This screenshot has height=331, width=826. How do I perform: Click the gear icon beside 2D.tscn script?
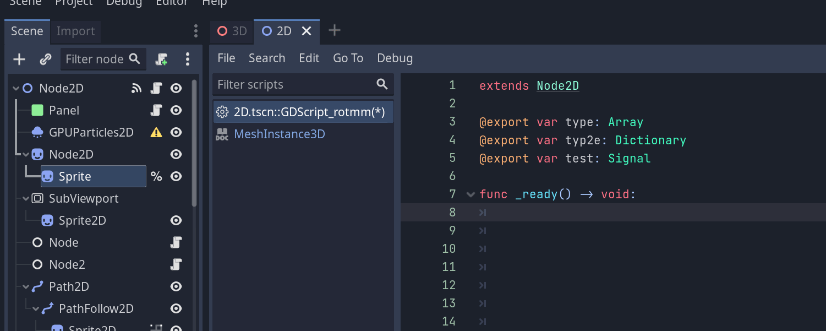pos(222,111)
